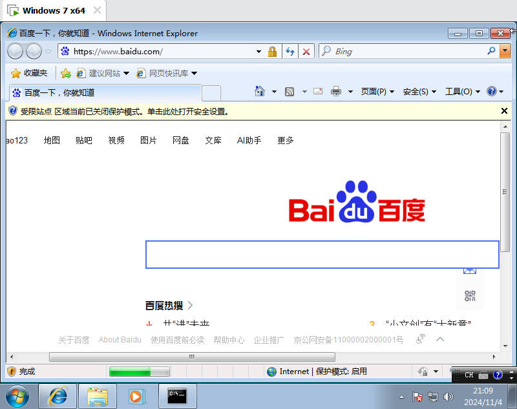Open the About Baidu footer link
The width and height of the screenshot is (517, 409).
click(x=120, y=340)
